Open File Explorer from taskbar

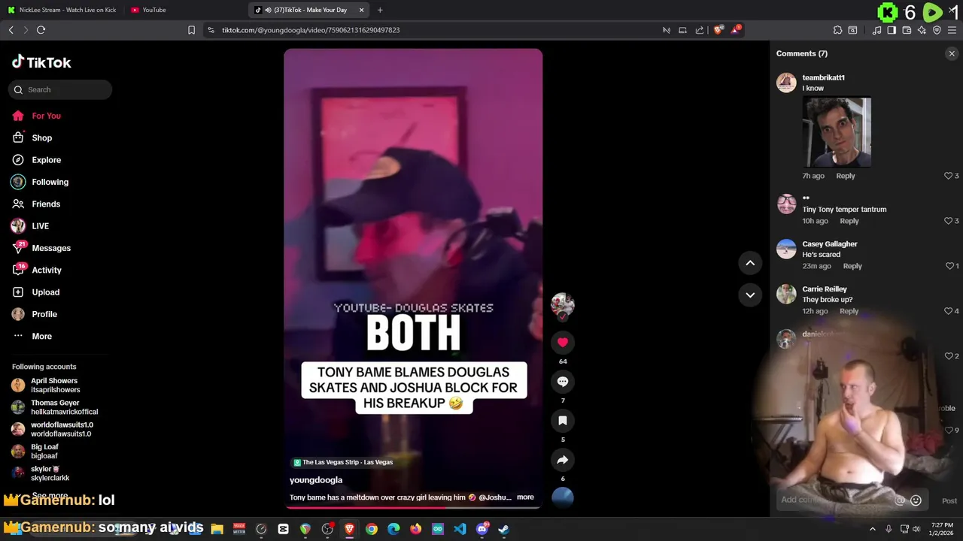217,529
